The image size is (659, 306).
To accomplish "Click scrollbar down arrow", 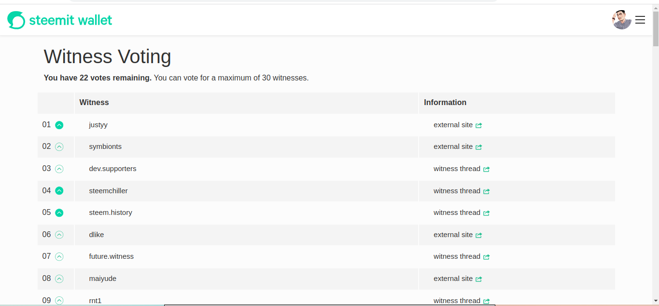I will (656, 301).
